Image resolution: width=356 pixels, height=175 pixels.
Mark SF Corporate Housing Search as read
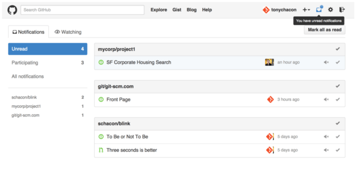(x=338, y=62)
